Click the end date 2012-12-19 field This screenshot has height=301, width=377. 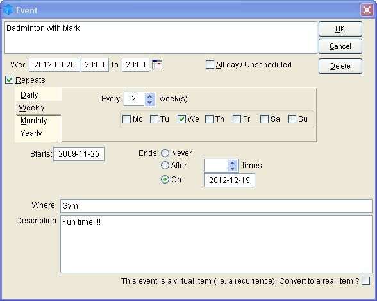tap(230, 180)
